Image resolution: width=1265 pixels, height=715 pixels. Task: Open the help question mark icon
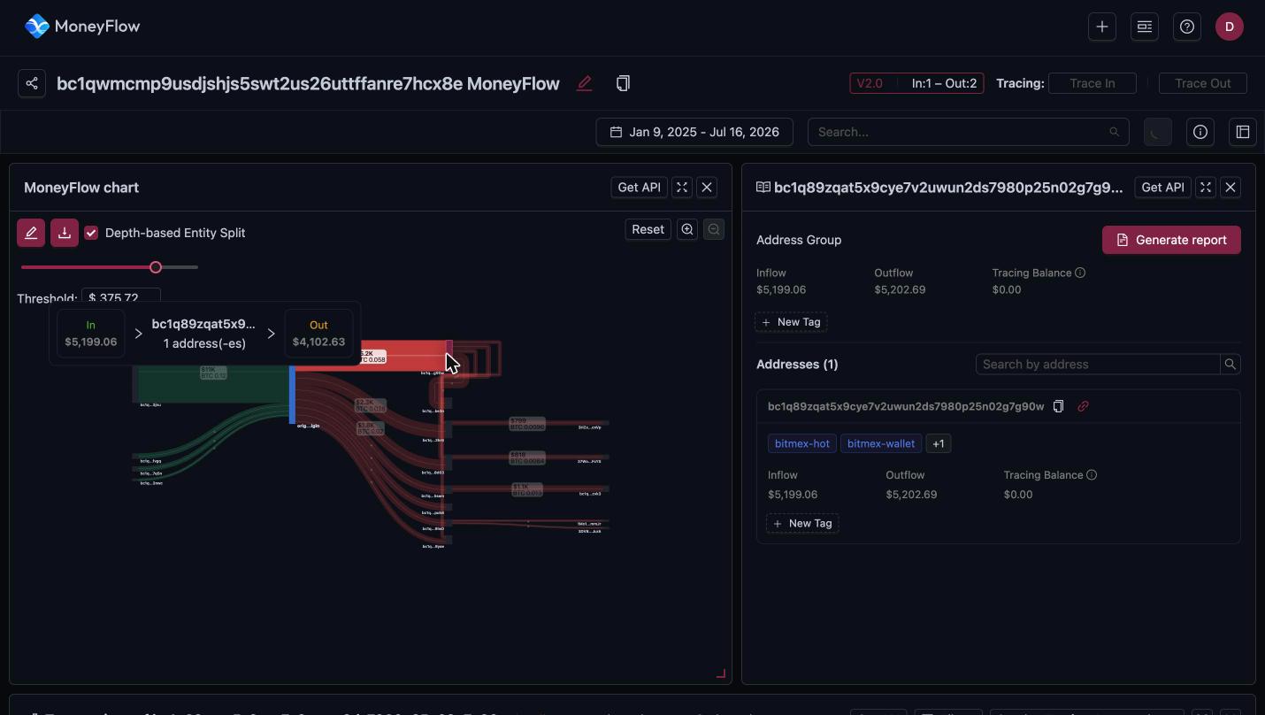pyautogui.click(x=1187, y=27)
